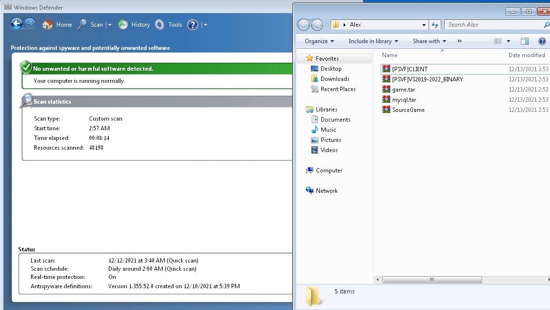The height and width of the screenshot is (310, 550).
Task: Select Computer in navigation pane
Action: click(329, 170)
